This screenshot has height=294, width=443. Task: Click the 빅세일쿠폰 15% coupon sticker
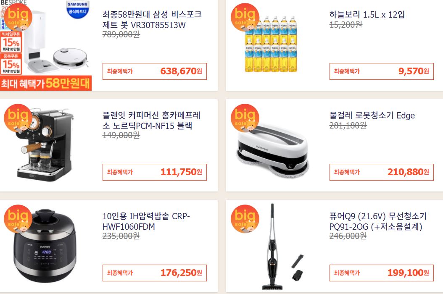11,42
